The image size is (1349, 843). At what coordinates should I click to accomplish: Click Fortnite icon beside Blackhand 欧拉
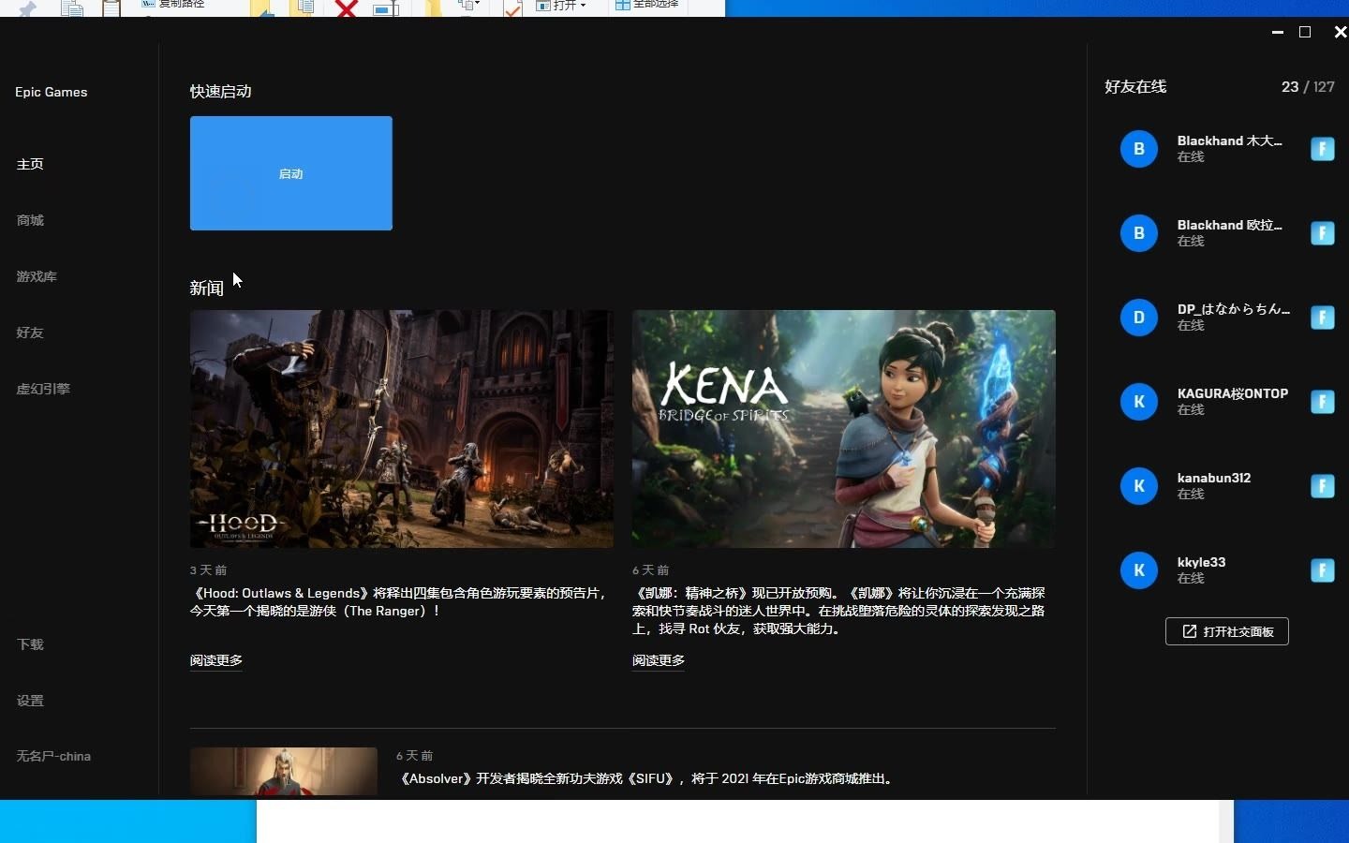tap(1323, 233)
